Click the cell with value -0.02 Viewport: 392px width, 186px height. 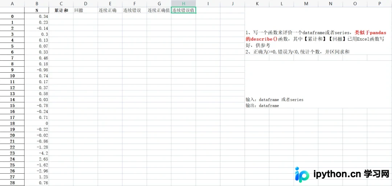click(x=37, y=135)
